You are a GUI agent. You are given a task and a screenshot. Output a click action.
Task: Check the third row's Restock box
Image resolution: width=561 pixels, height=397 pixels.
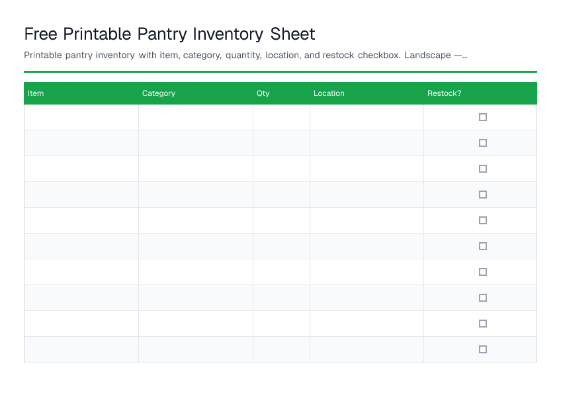(483, 169)
